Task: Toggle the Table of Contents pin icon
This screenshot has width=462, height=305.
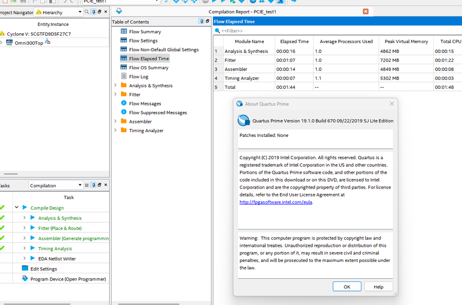Action: [201, 21]
